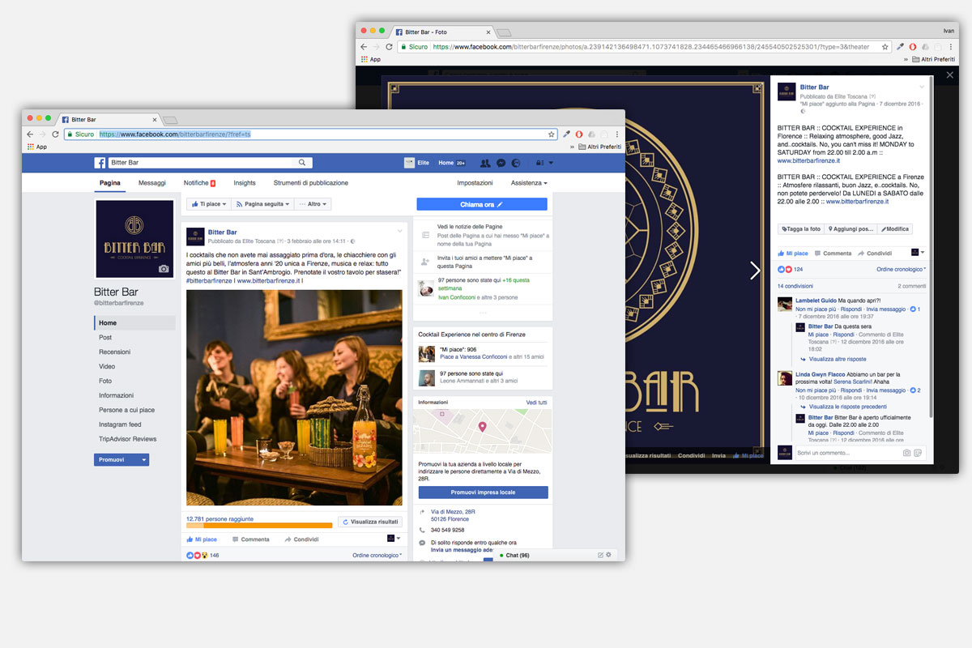This screenshot has width=972, height=648.
Task: Click the search magnifier beside the Bitter Bar field
Action: pos(303,163)
